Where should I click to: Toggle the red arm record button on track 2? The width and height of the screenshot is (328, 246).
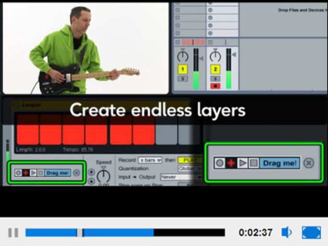coord(215,86)
